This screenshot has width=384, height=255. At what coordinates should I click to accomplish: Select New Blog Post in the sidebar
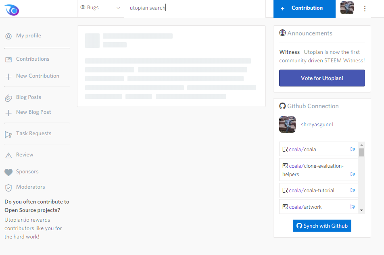pos(33,112)
